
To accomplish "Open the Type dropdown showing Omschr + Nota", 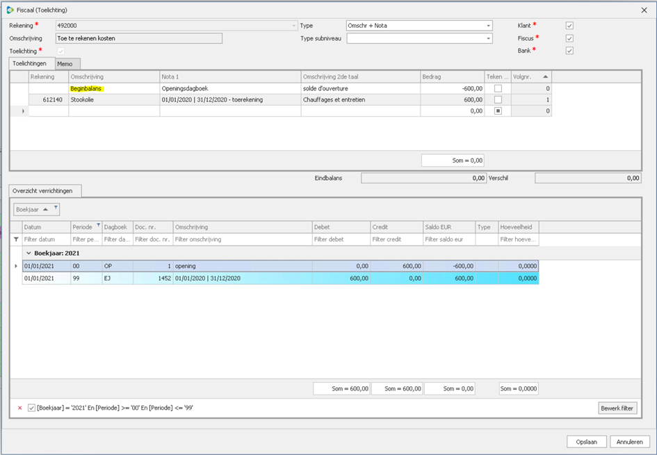I will tap(488, 26).
